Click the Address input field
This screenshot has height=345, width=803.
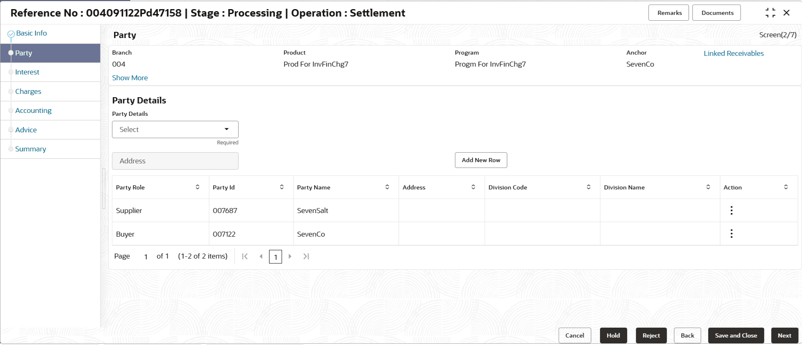tap(175, 161)
